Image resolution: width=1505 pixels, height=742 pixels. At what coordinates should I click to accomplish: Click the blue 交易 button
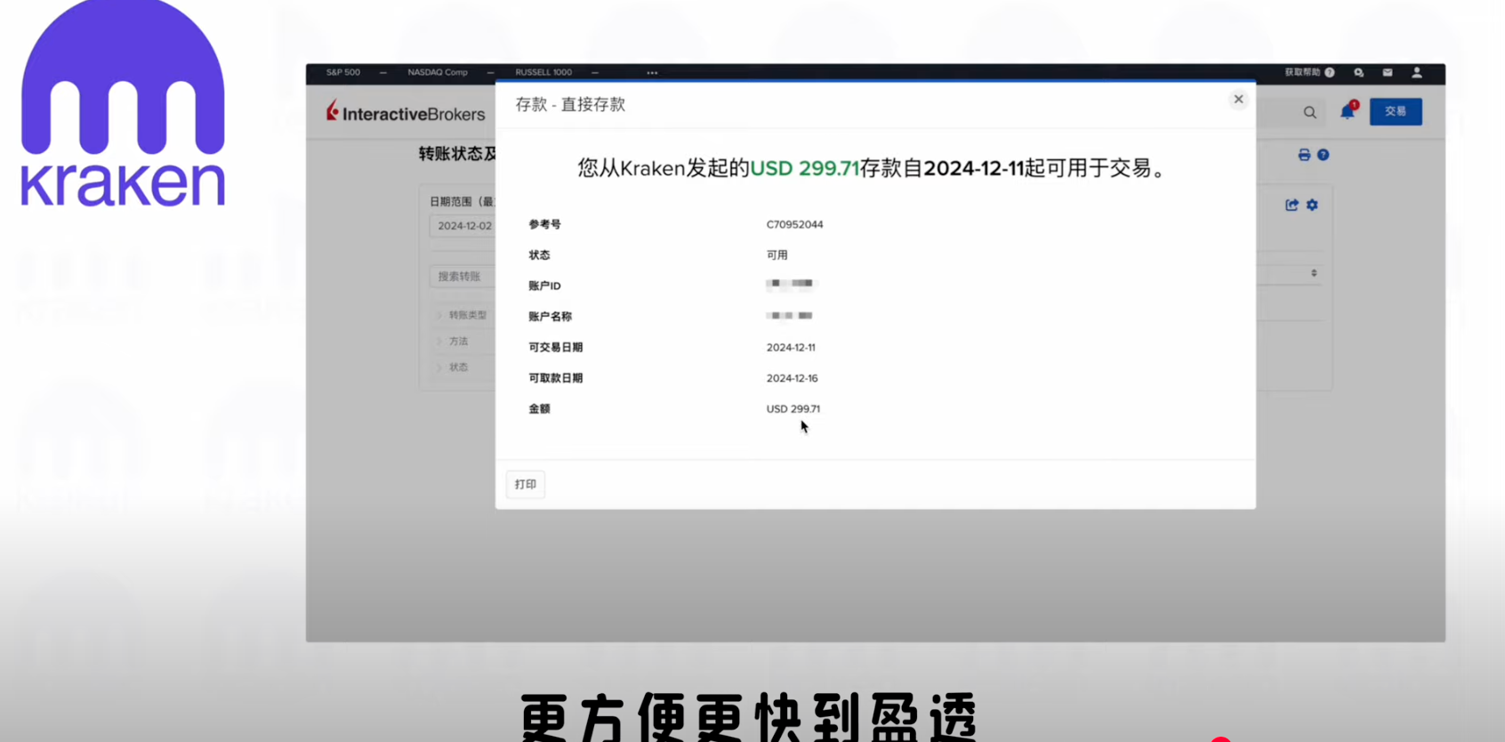coord(1396,111)
